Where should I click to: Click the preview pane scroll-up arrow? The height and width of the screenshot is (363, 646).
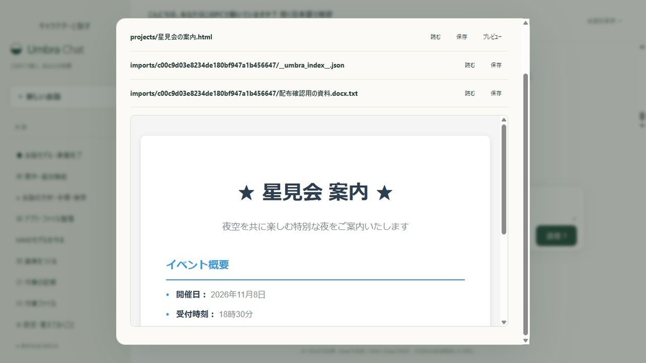click(503, 120)
